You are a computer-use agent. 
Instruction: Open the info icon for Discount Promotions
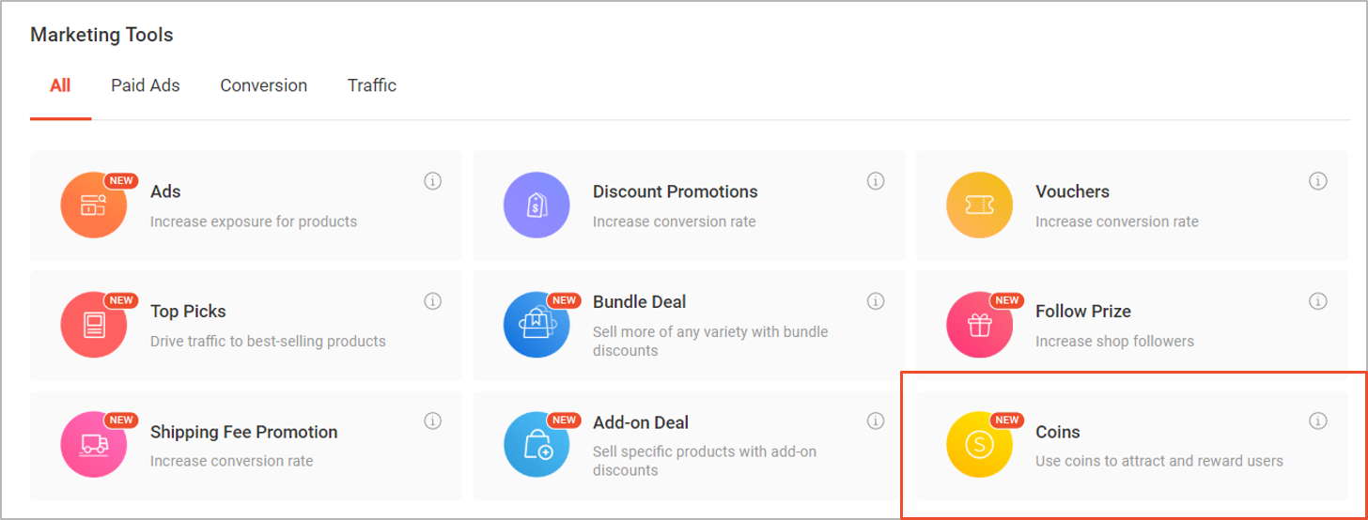point(876,181)
